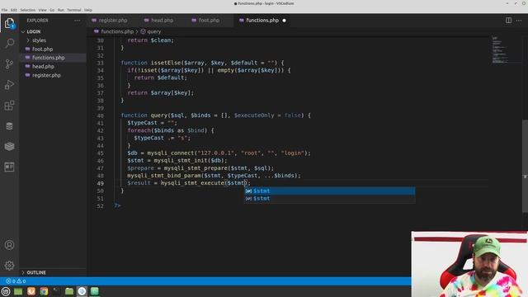Open the Terminal menu
The width and height of the screenshot is (528, 297).
[x=73, y=10]
